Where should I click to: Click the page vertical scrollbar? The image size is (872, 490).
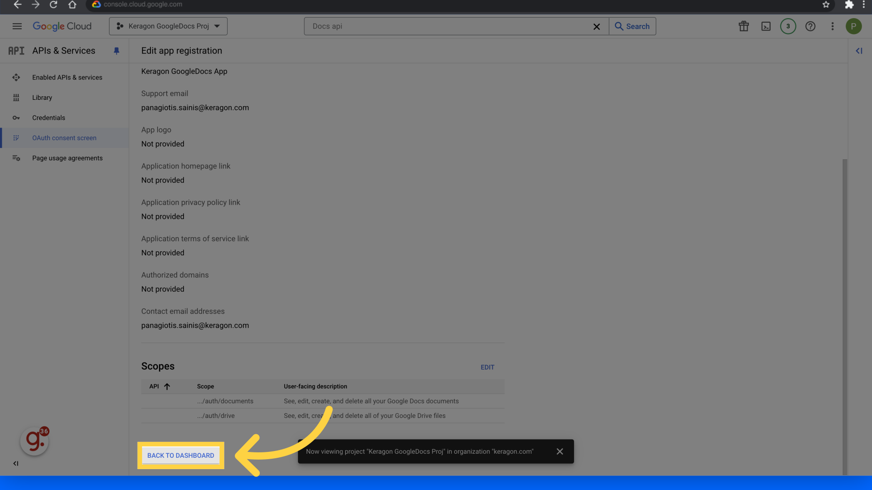coord(845,317)
